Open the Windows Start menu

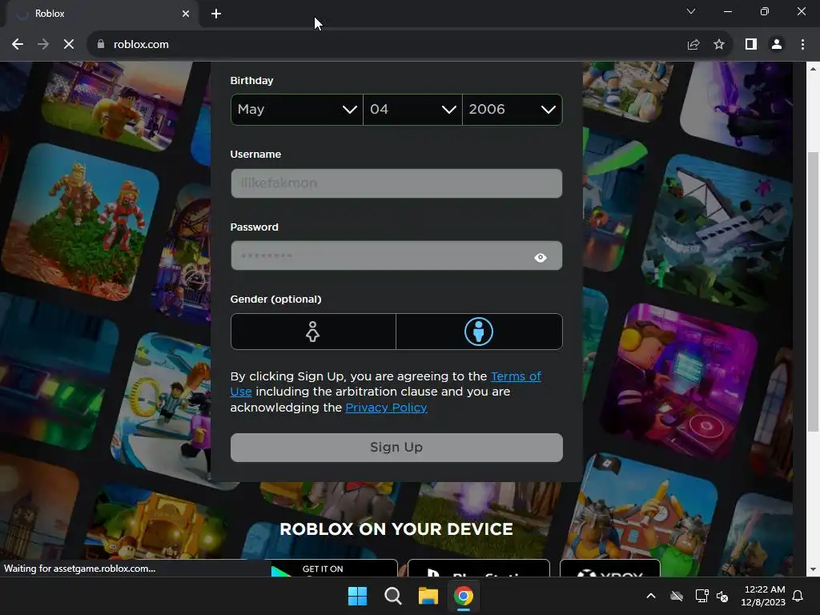(358, 596)
